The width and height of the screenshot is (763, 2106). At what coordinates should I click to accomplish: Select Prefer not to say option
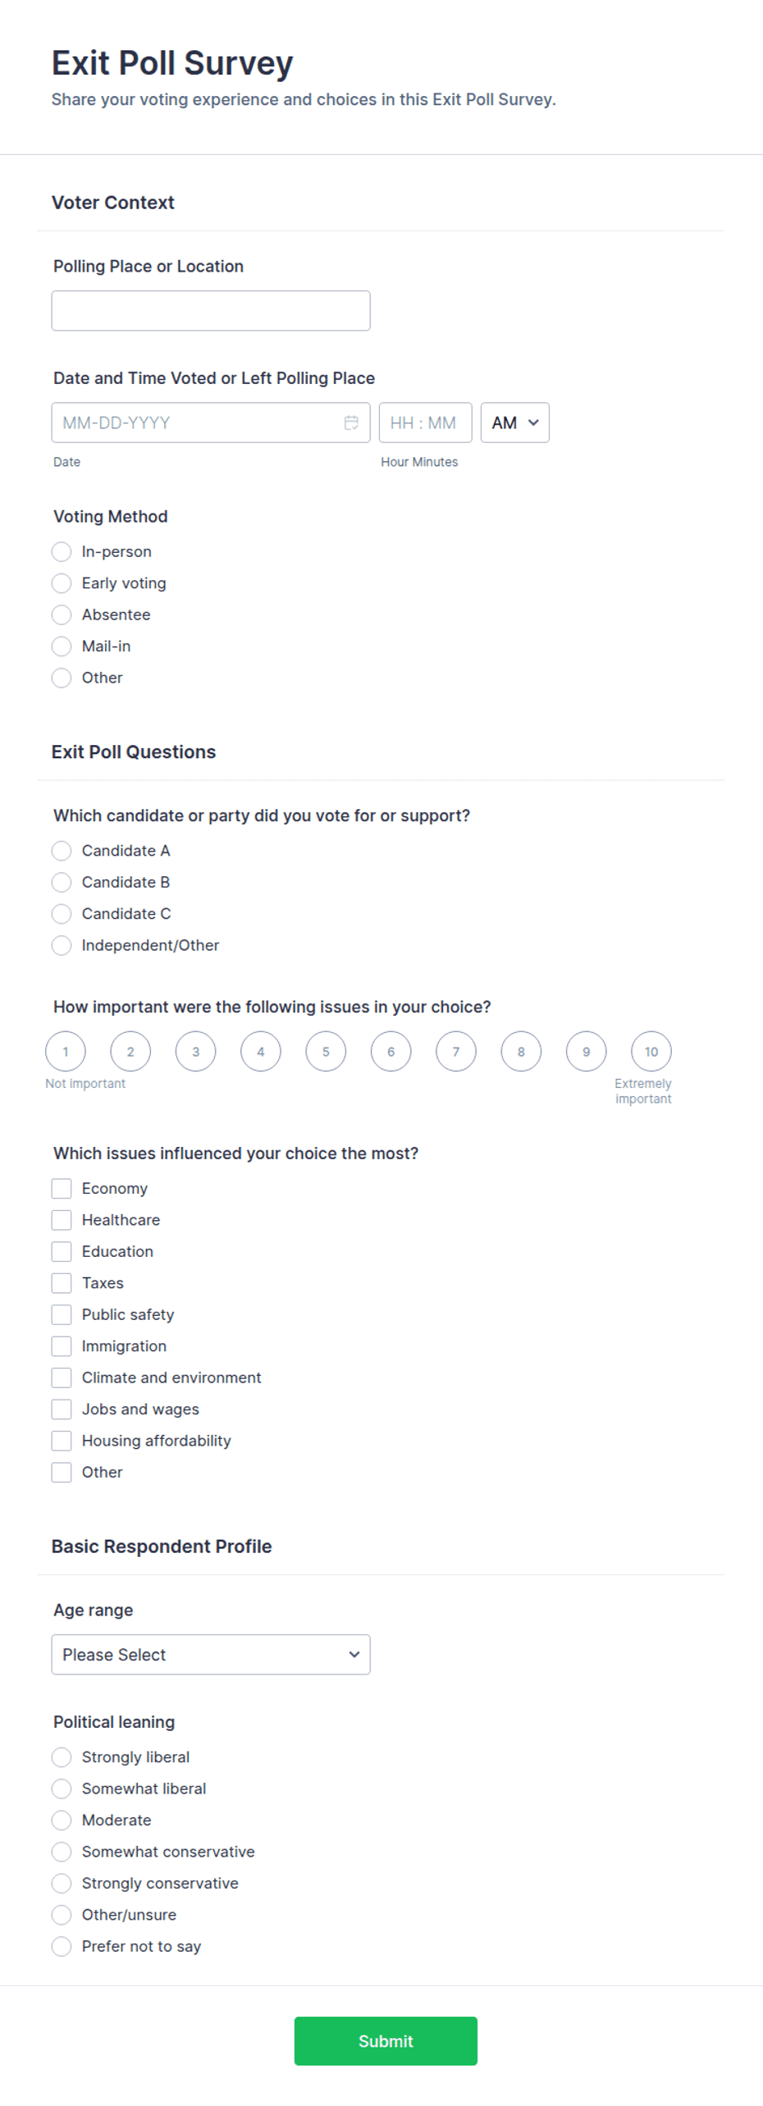click(62, 1946)
